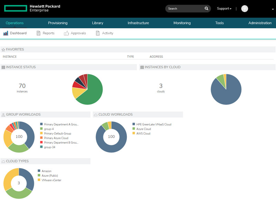Open the Provisioning menu

click(x=58, y=23)
